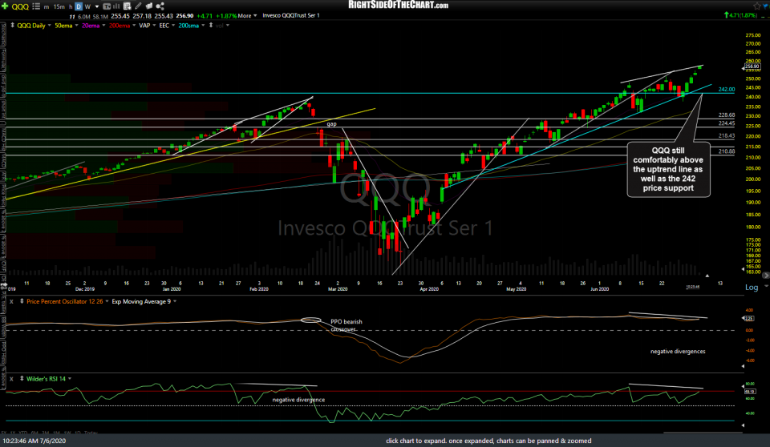Open Wilder's RSI 14 settings dropdown
Viewport: 770px width, 447px height.
(x=70, y=379)
